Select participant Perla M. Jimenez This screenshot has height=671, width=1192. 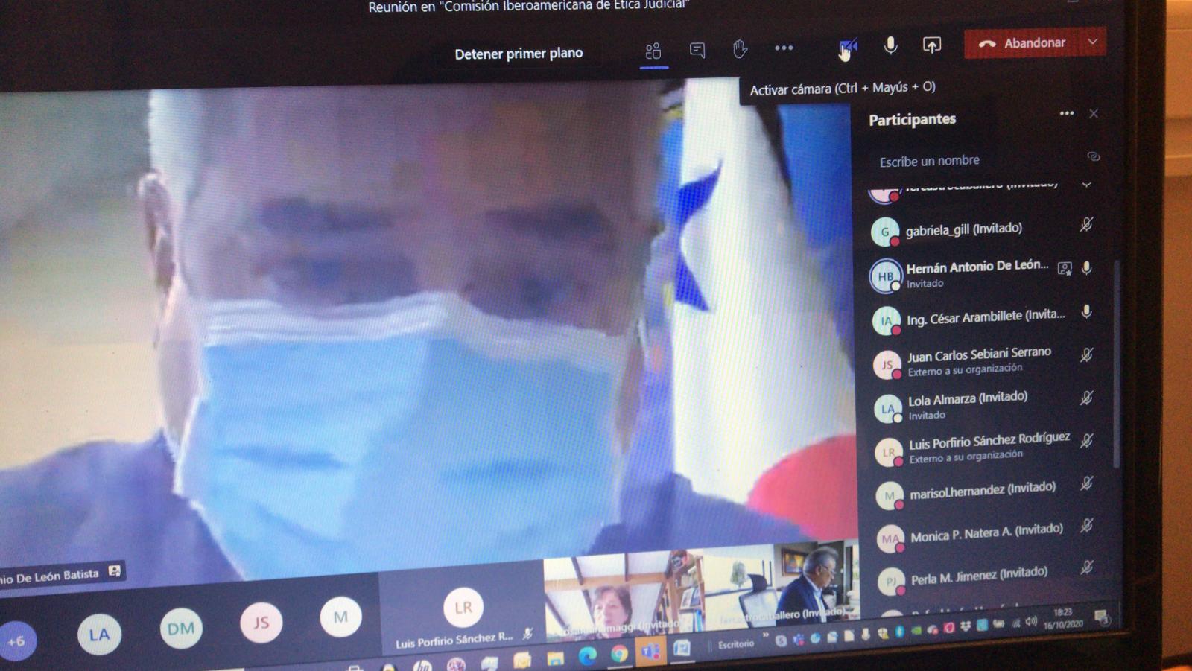[x=988, y=576]
